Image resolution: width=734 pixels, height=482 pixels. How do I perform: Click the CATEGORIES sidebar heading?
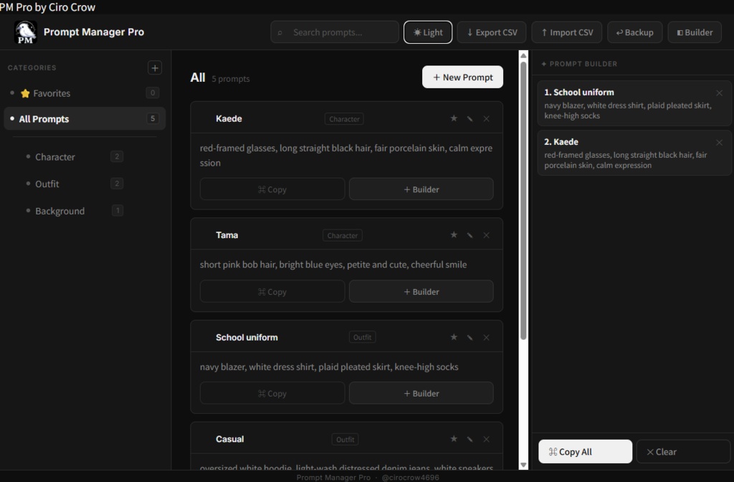[32, 67]
